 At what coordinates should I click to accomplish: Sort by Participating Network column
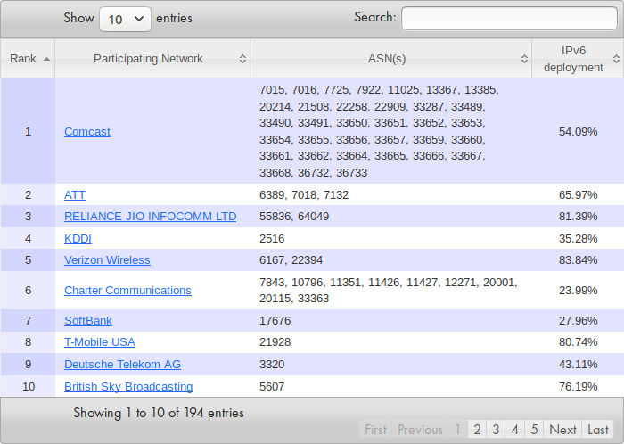pyautogui.click(x=152, y=59)
